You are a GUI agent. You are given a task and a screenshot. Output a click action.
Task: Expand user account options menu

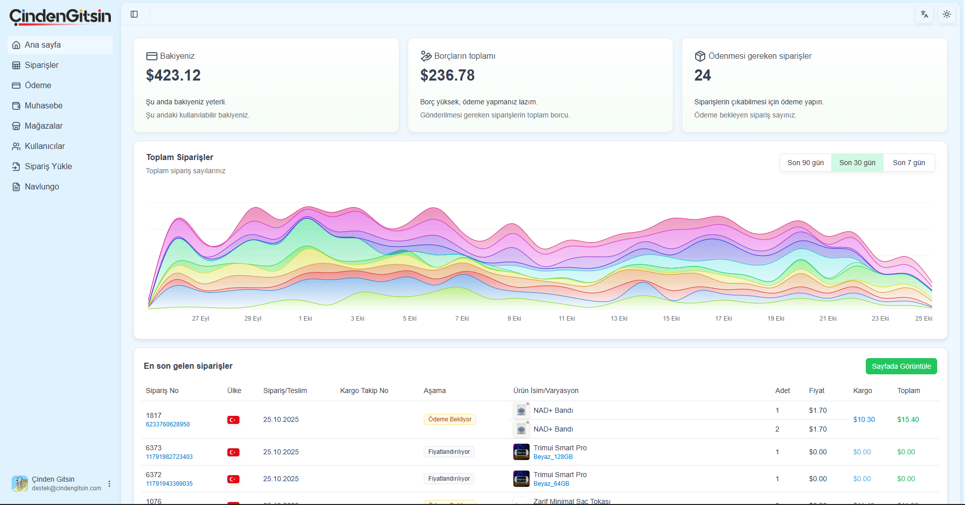pyautogui.click(x=109, y=484)
